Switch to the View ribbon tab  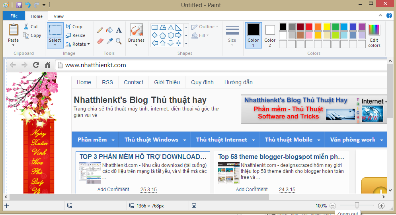[x=59, y=16]
